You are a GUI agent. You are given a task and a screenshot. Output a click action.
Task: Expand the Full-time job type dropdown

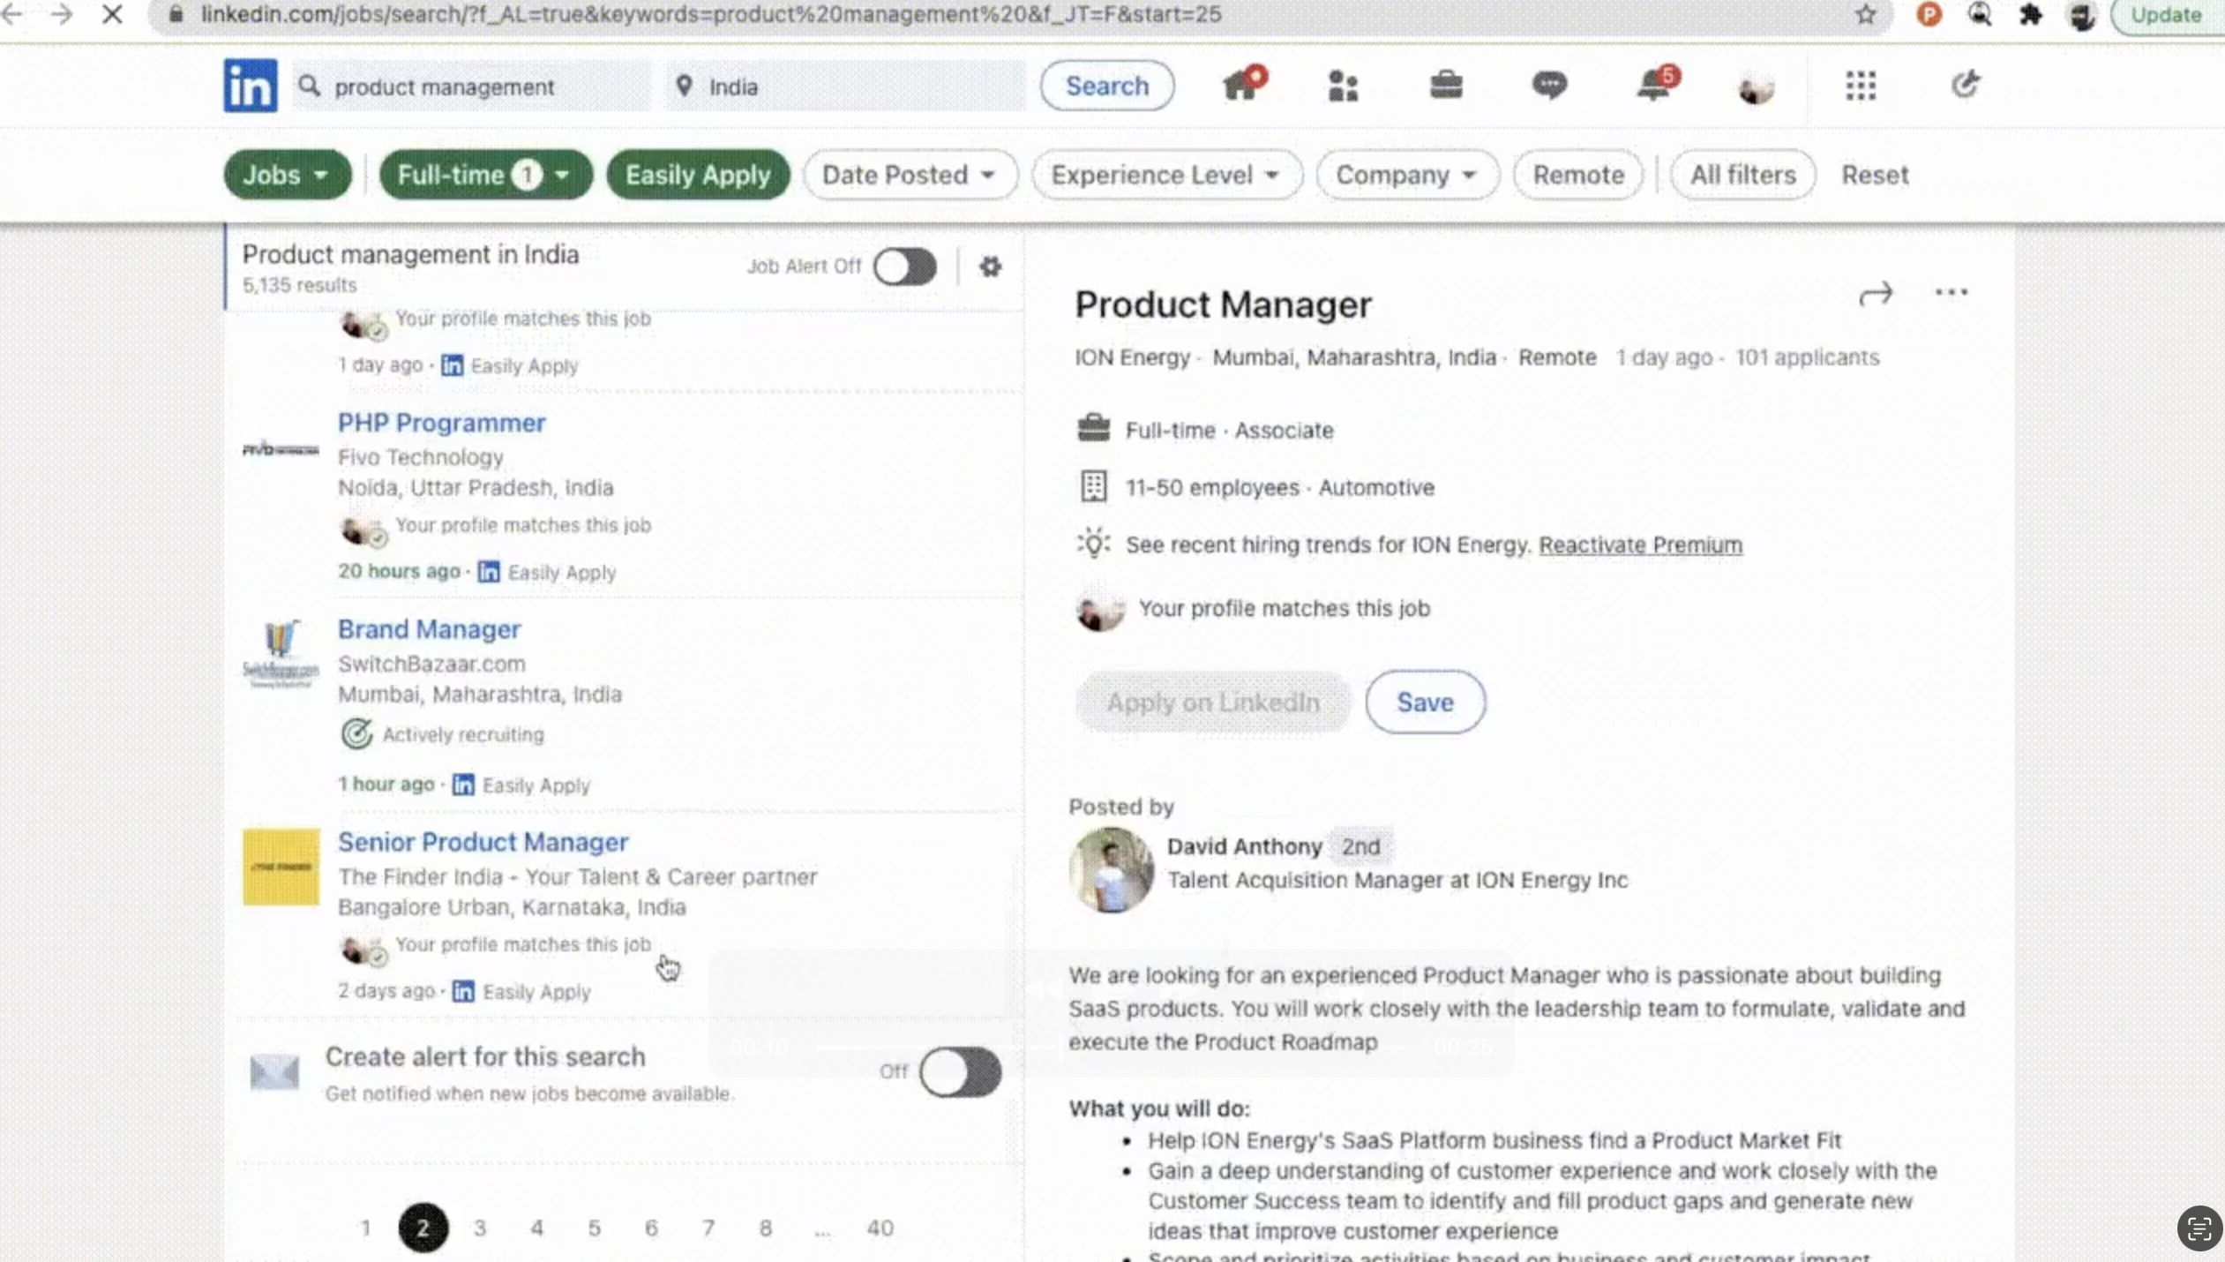click(x=485, y=175)
